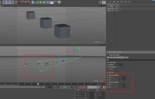
Task: Click the zoom-view icon of top viewport
Action: point(101,6)
